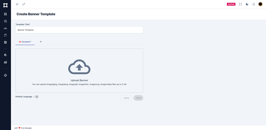Open the user avatar profile menu
The height and width of the screenshot is (130, 266).
[x=260, y=4]
